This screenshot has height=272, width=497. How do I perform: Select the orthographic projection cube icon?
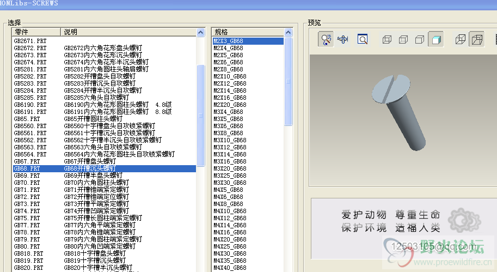(x=460, y=39)
